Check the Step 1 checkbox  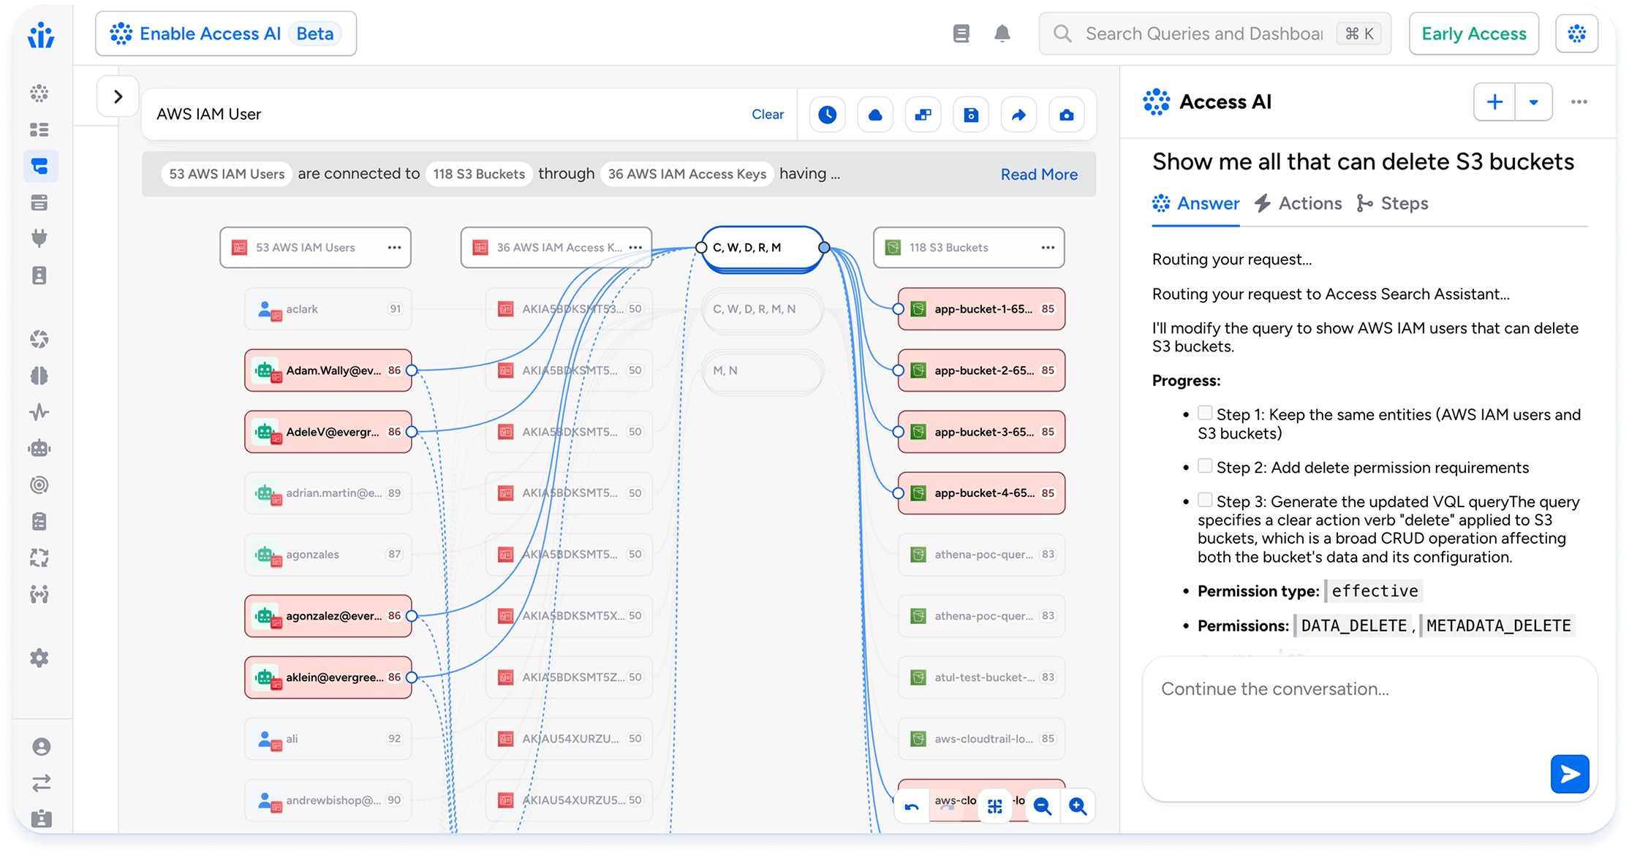coord(1205,413)
